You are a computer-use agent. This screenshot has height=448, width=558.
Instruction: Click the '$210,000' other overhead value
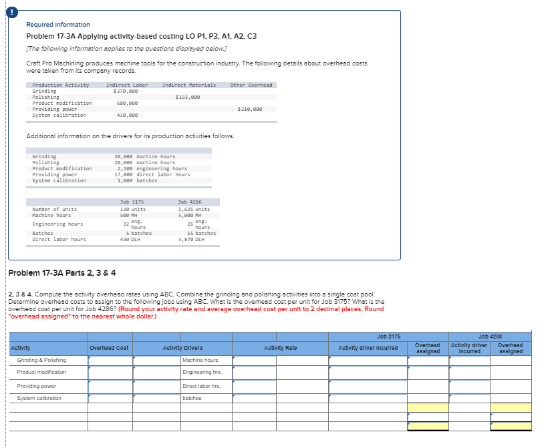250,109
